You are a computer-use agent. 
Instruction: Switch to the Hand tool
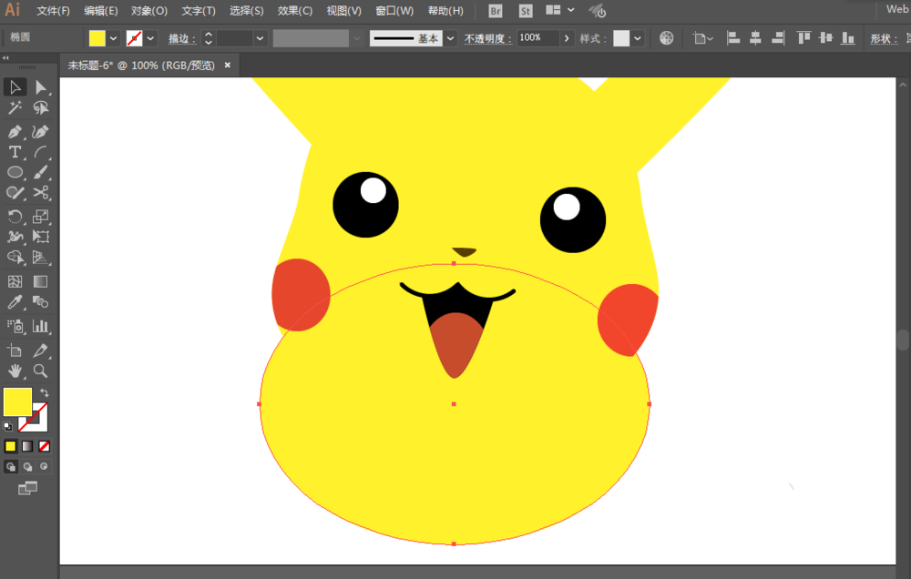[x=15, y=371]
